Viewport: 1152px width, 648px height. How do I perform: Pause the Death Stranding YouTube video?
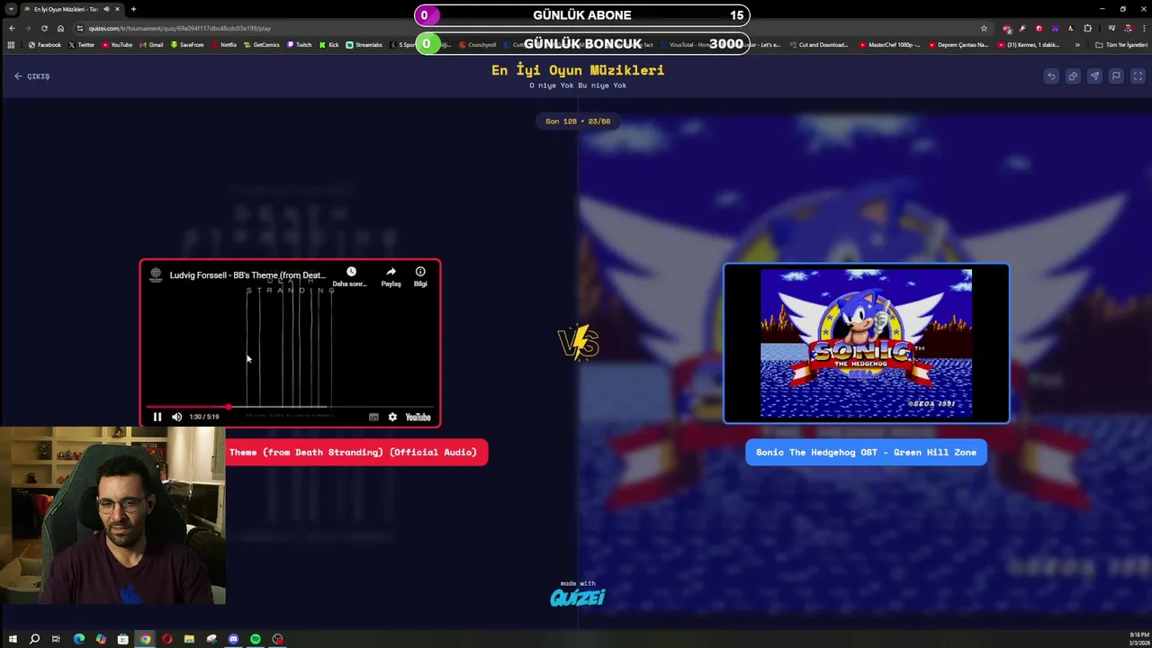pos(157,417)
